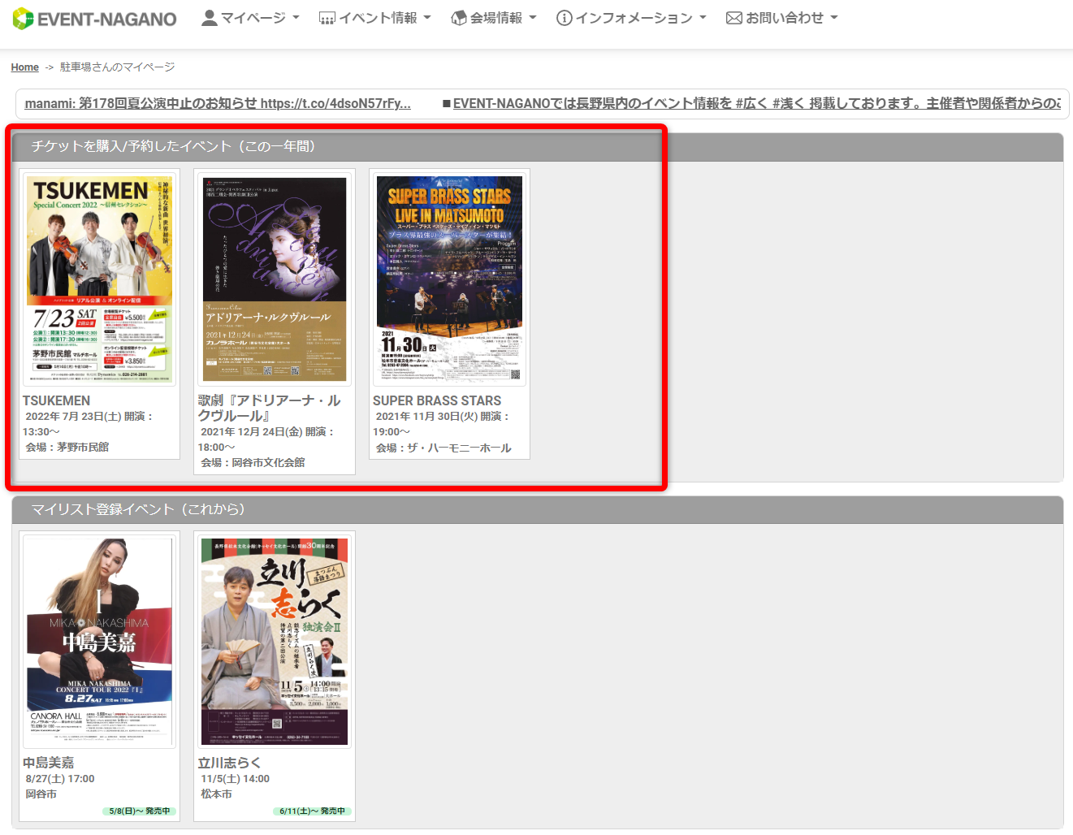Click the 松本市 location text
This screenshot has height=835, width=1073.
pos(216,794)
